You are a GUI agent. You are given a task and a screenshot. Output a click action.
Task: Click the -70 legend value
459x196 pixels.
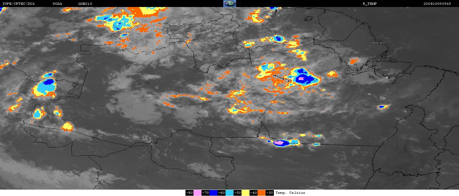(x=206, y=193)
